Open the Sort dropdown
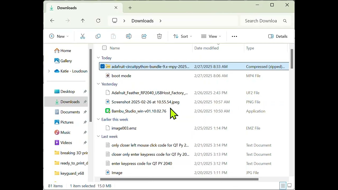The image size is (338, 190). click(x=183, y=36)
